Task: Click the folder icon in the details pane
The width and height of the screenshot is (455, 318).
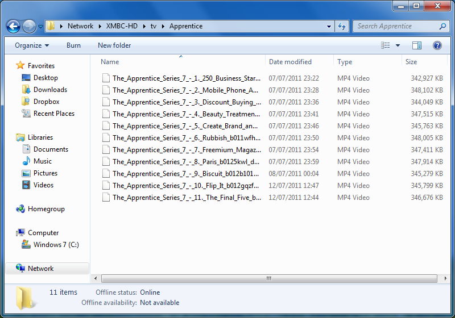Action: point(26,298)
